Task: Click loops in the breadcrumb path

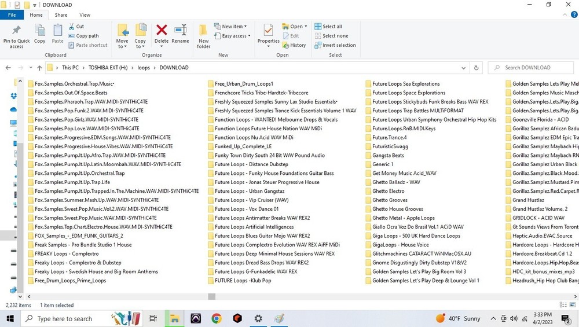Action: 144,68
